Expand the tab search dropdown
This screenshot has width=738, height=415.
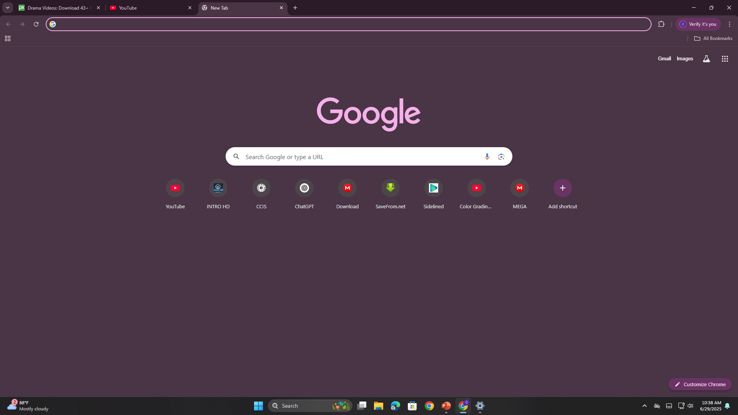point(7,8)
